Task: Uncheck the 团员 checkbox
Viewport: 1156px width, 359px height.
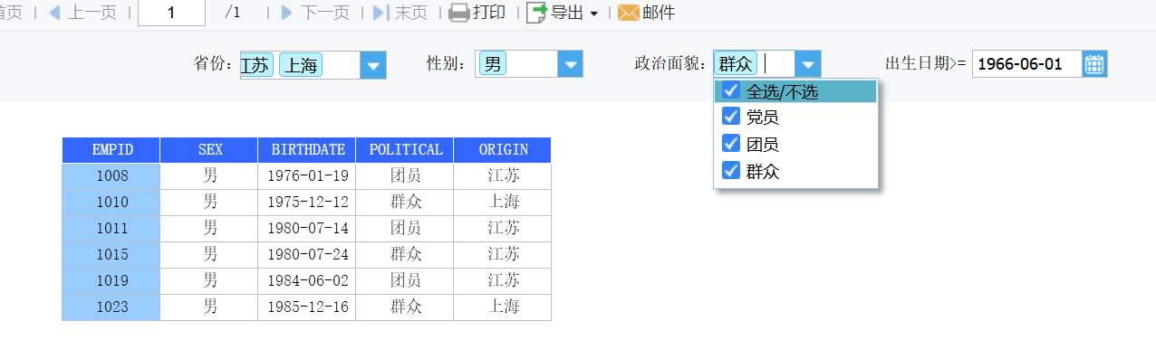Action: click(731, 143)
